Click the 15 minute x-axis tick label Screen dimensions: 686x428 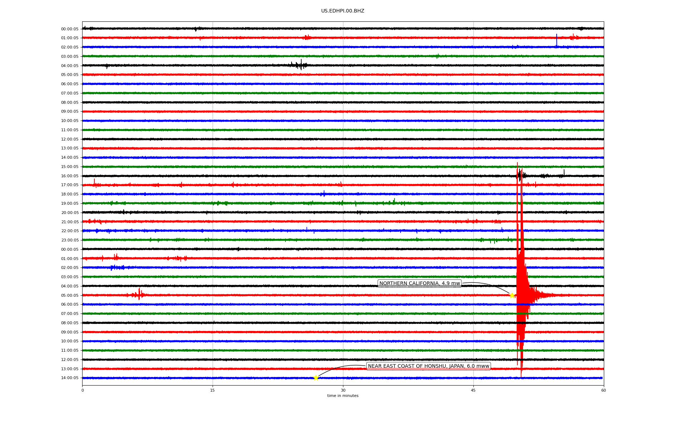click(213, 390)
